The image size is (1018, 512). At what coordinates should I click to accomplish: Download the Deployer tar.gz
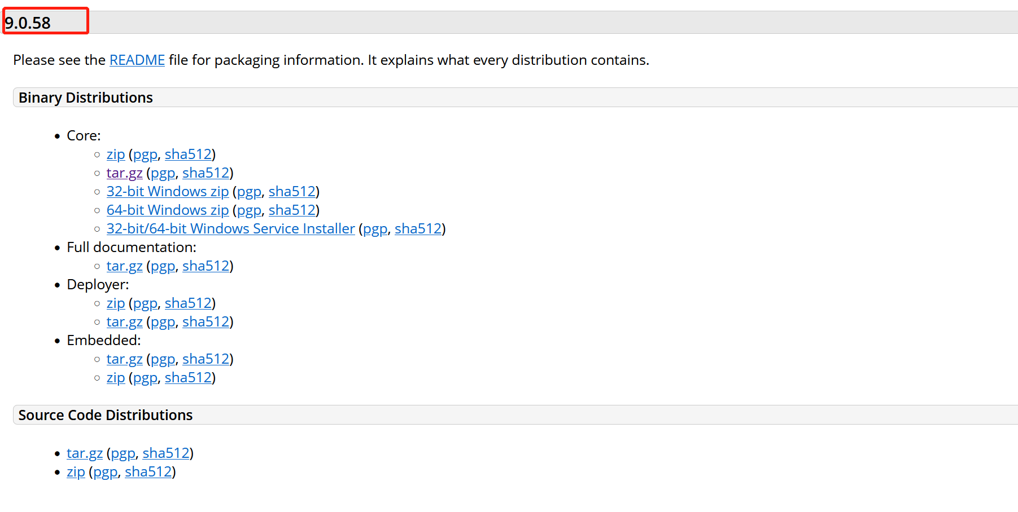[125, 322]
